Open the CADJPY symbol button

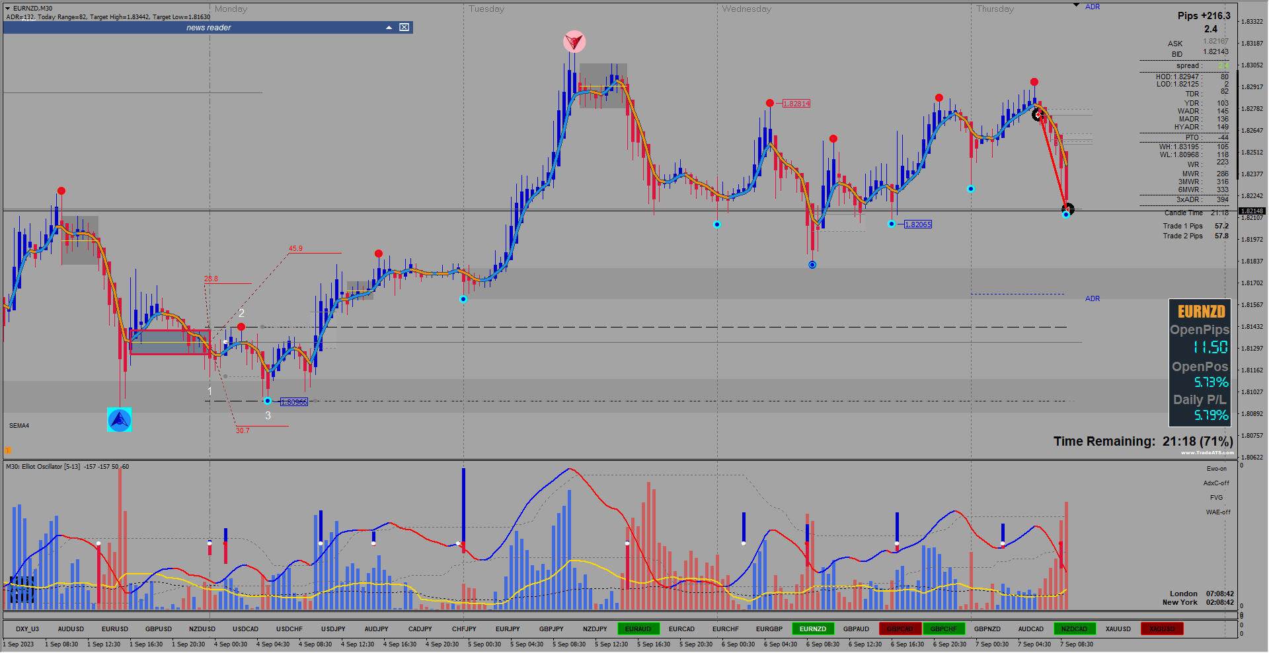tap(420, 629)
